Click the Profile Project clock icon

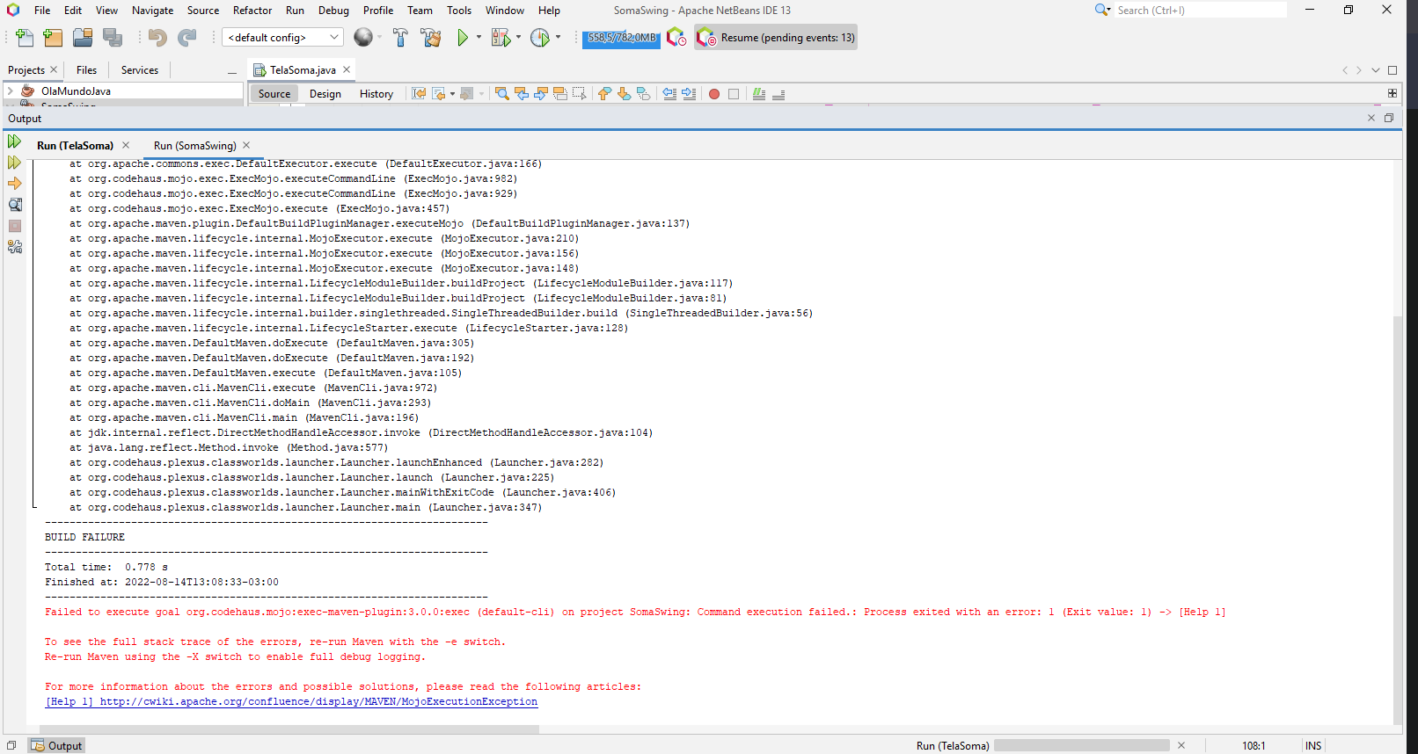point(540,38)
